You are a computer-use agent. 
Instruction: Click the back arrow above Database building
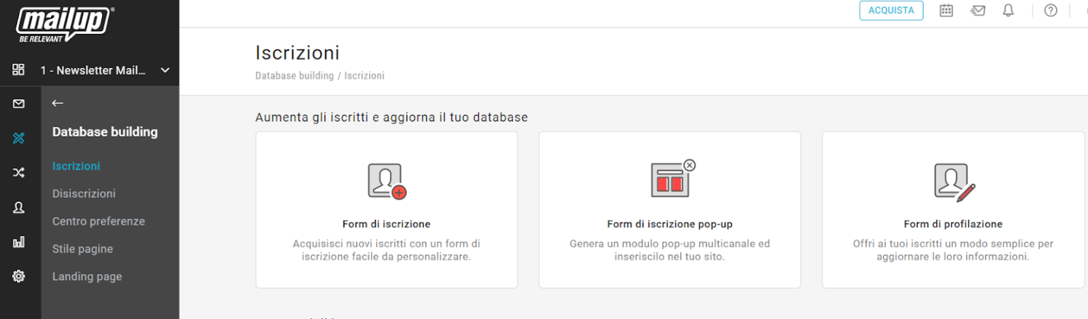tap(58, 103)
